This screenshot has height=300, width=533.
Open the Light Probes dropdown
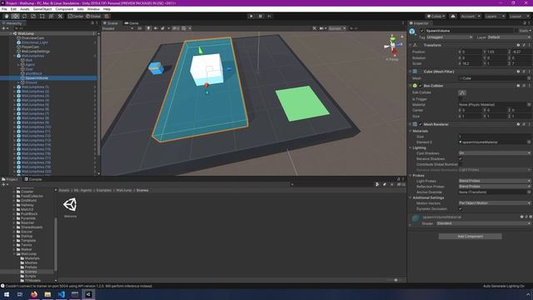click(x=495, y=181)
